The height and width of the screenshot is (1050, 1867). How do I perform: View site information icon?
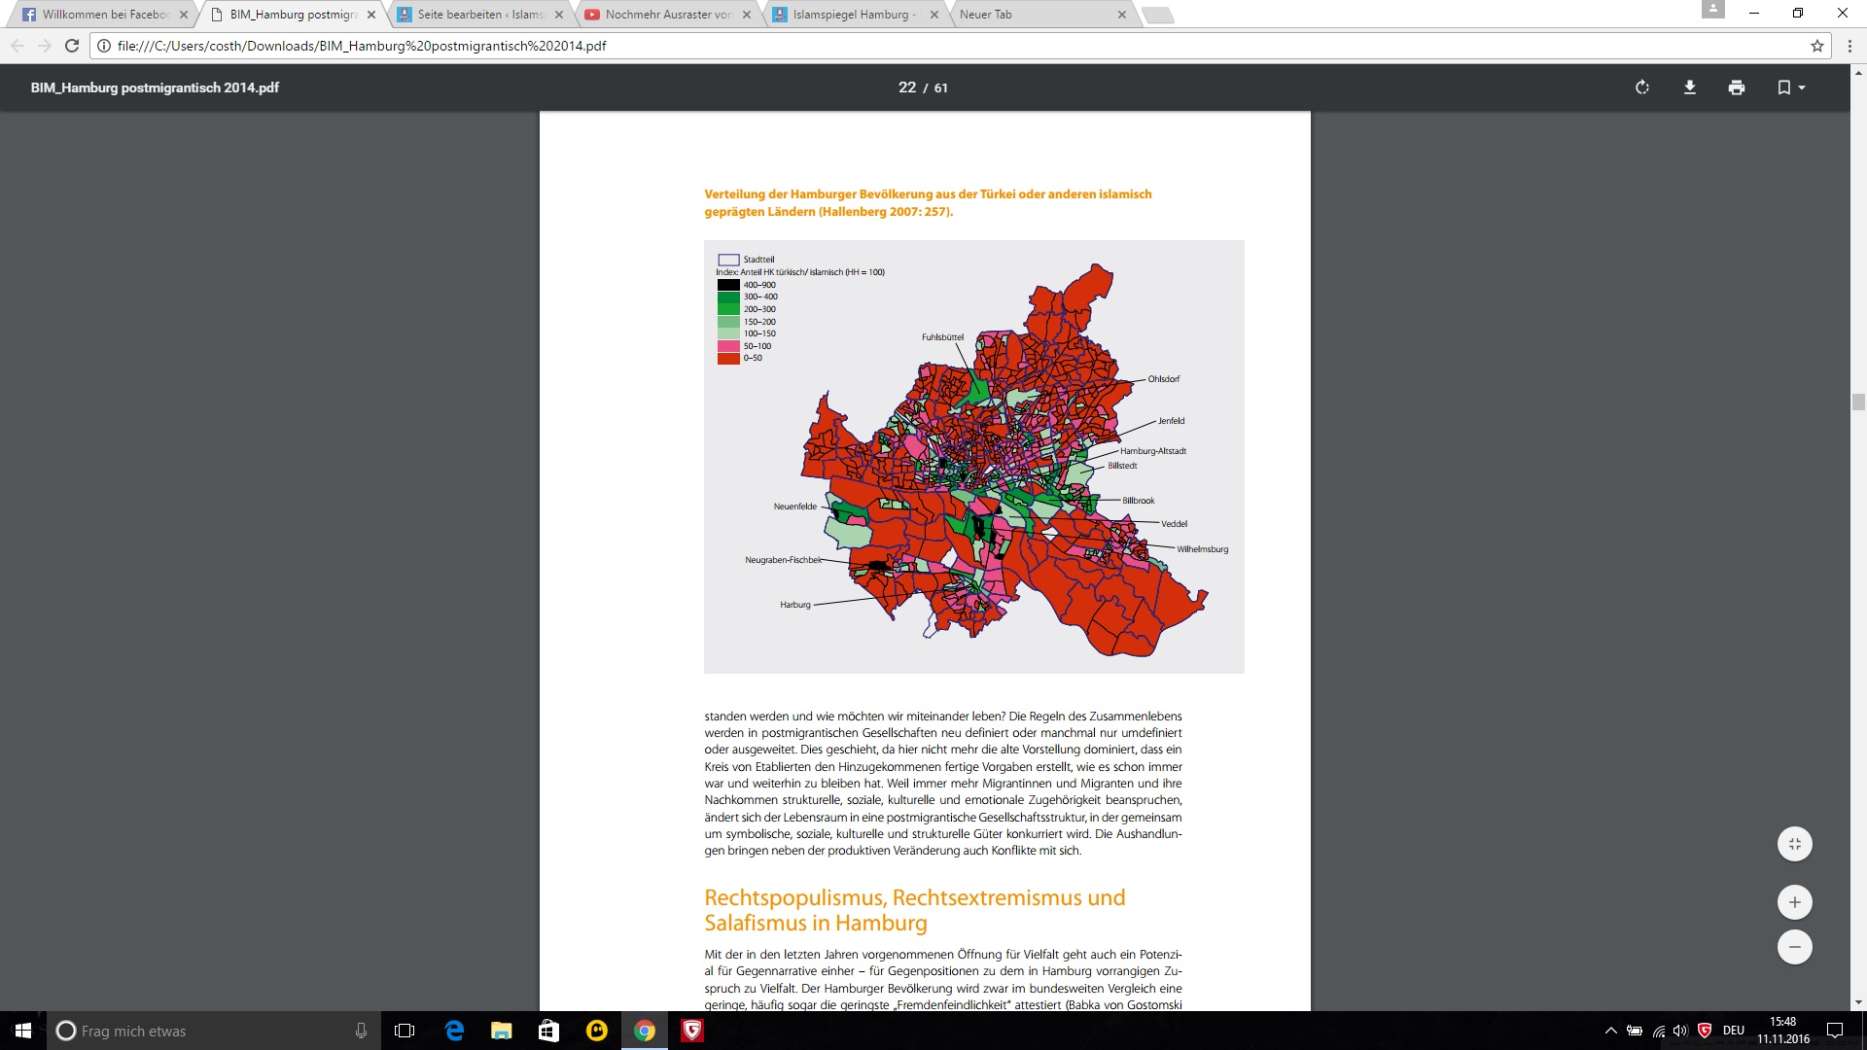104,46
